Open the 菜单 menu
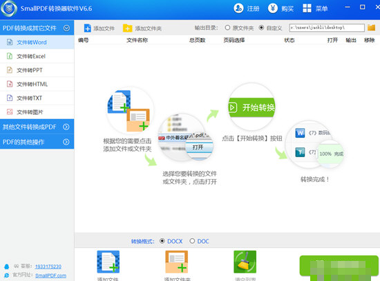Viewport: 380px width, 281px height. (315, 8)
